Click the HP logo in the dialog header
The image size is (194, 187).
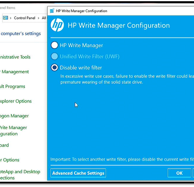tap(57, 25)
